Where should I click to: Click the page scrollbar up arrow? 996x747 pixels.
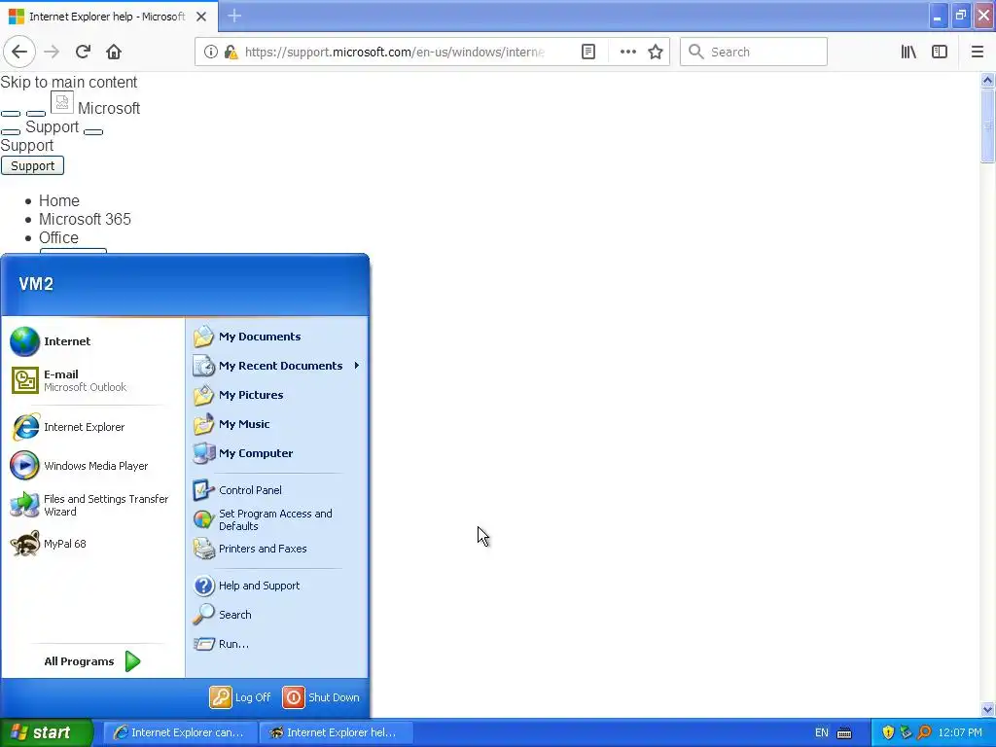(x=987, y=80)
